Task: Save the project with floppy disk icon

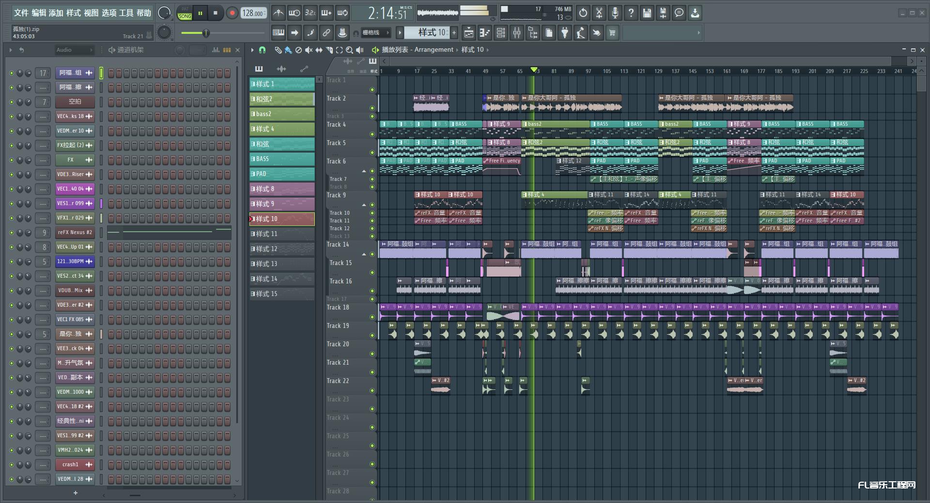Action: click(x=647, y=13)
